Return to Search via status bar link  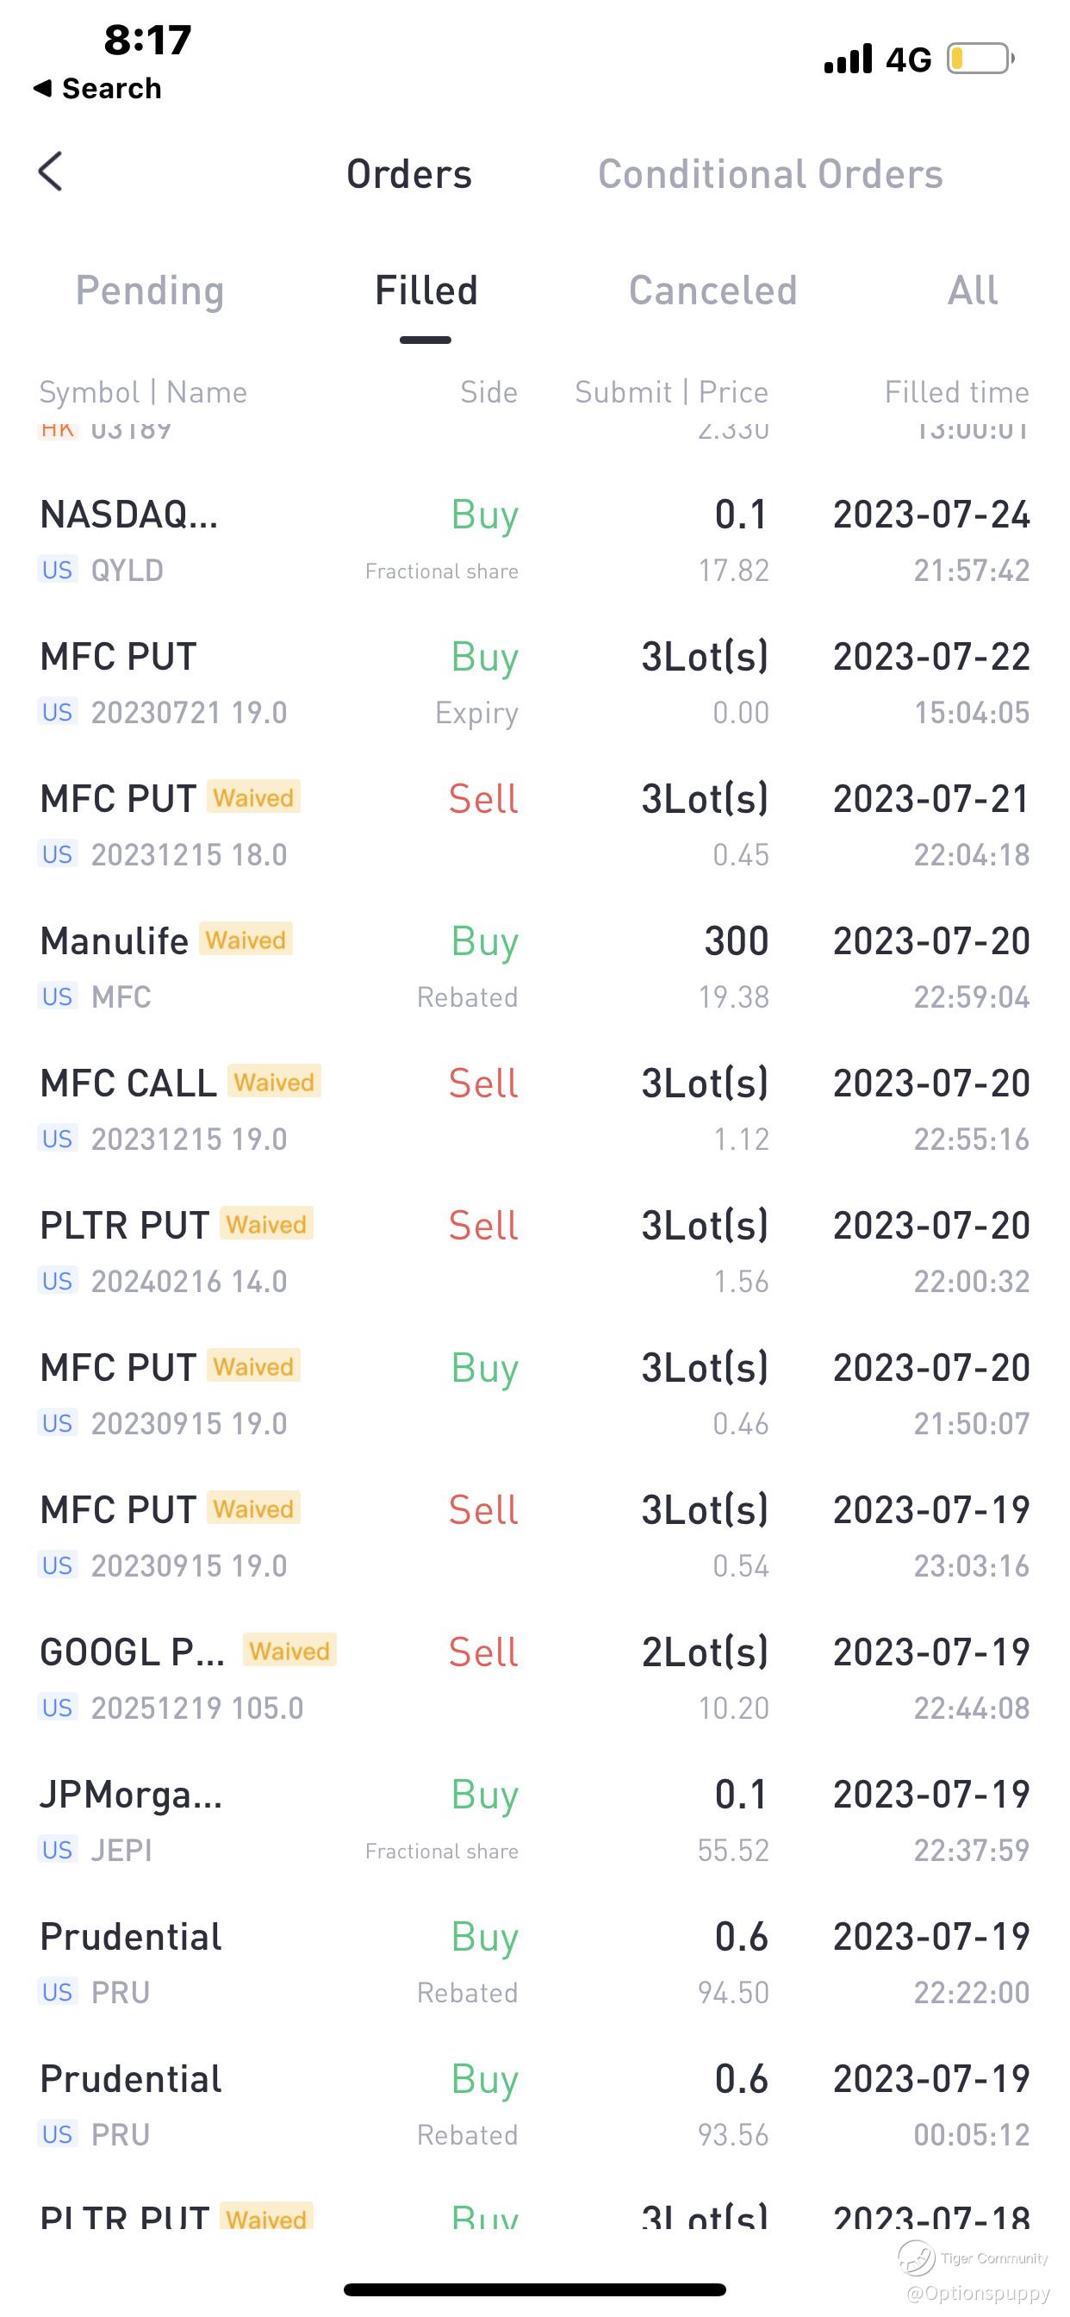pyautogui.click(x=97, y=88)
